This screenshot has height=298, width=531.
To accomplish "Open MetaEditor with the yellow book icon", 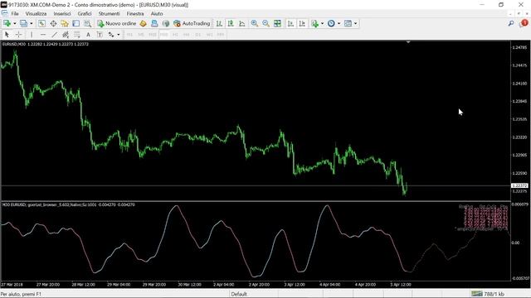I will pyautogui.click(x=144, y=23).
